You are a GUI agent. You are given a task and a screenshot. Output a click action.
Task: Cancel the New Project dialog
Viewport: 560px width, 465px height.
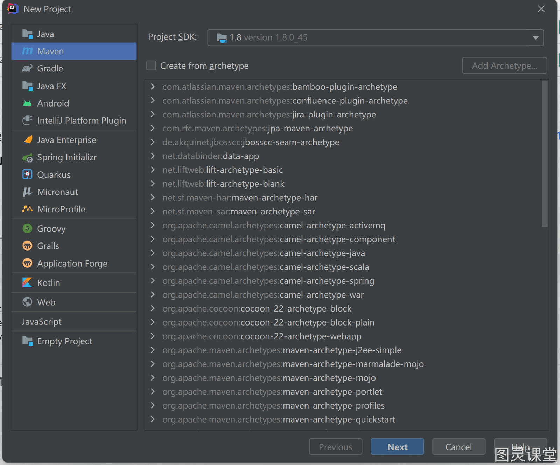tap(459, 447)
